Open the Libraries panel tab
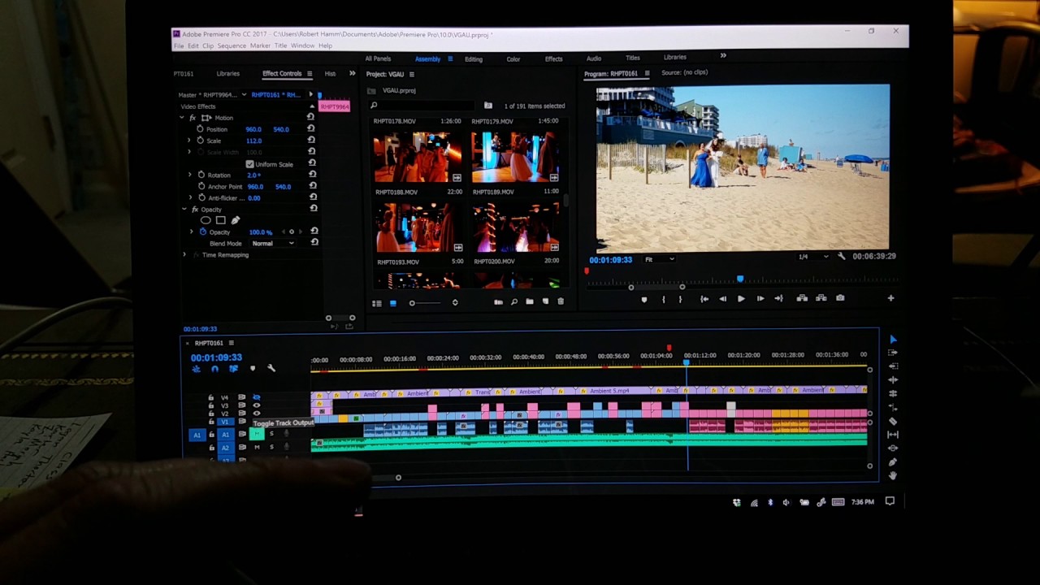The width and height of the screenshot is (1040, 585). pyautogui.click(x=227, y=74)
